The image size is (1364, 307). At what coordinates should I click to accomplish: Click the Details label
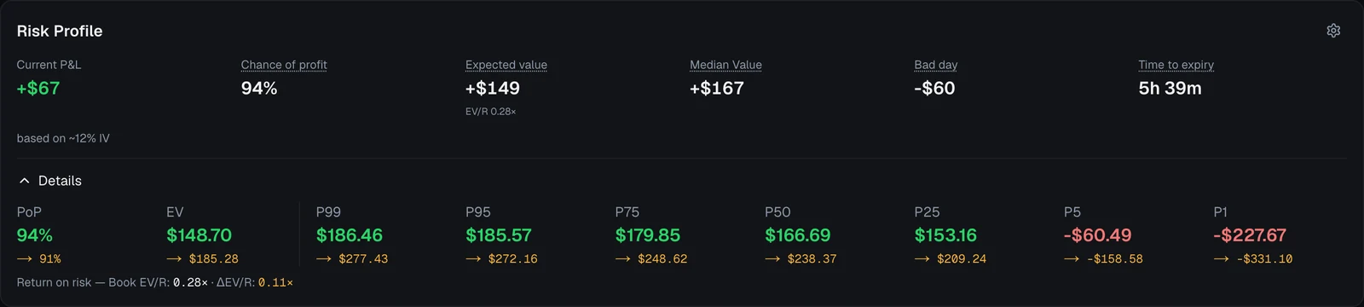60,181
